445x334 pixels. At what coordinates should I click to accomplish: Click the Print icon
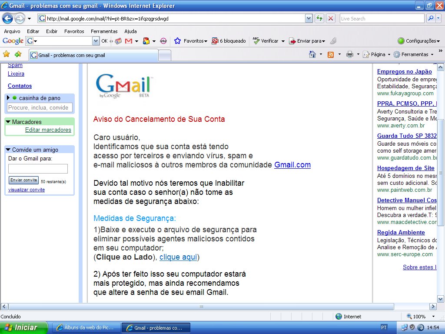pos(350,54)
